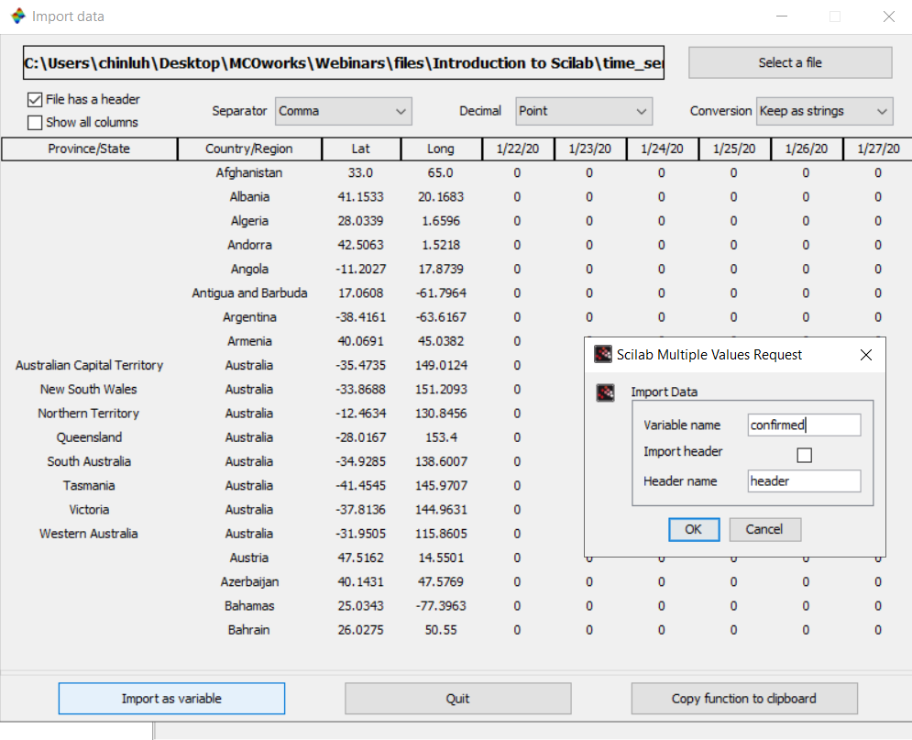Select the 1/26/20 column header

(x=807, y=149)
